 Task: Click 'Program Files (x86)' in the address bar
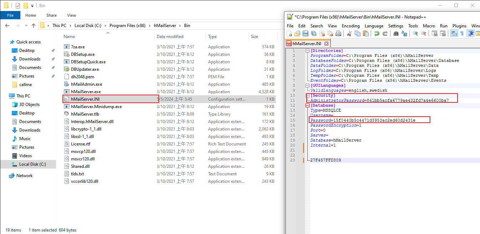tap(127, 26)
